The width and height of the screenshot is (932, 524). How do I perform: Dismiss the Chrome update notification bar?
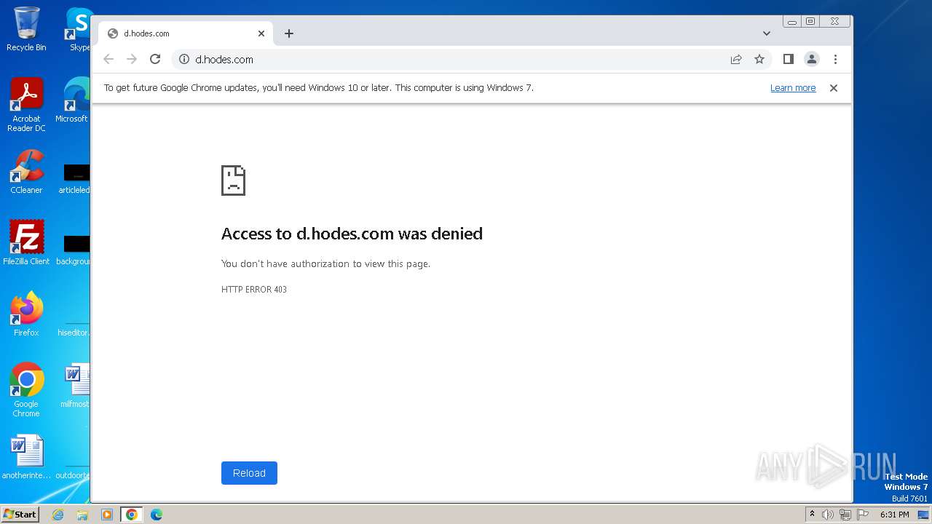click(x=834, y=88)
